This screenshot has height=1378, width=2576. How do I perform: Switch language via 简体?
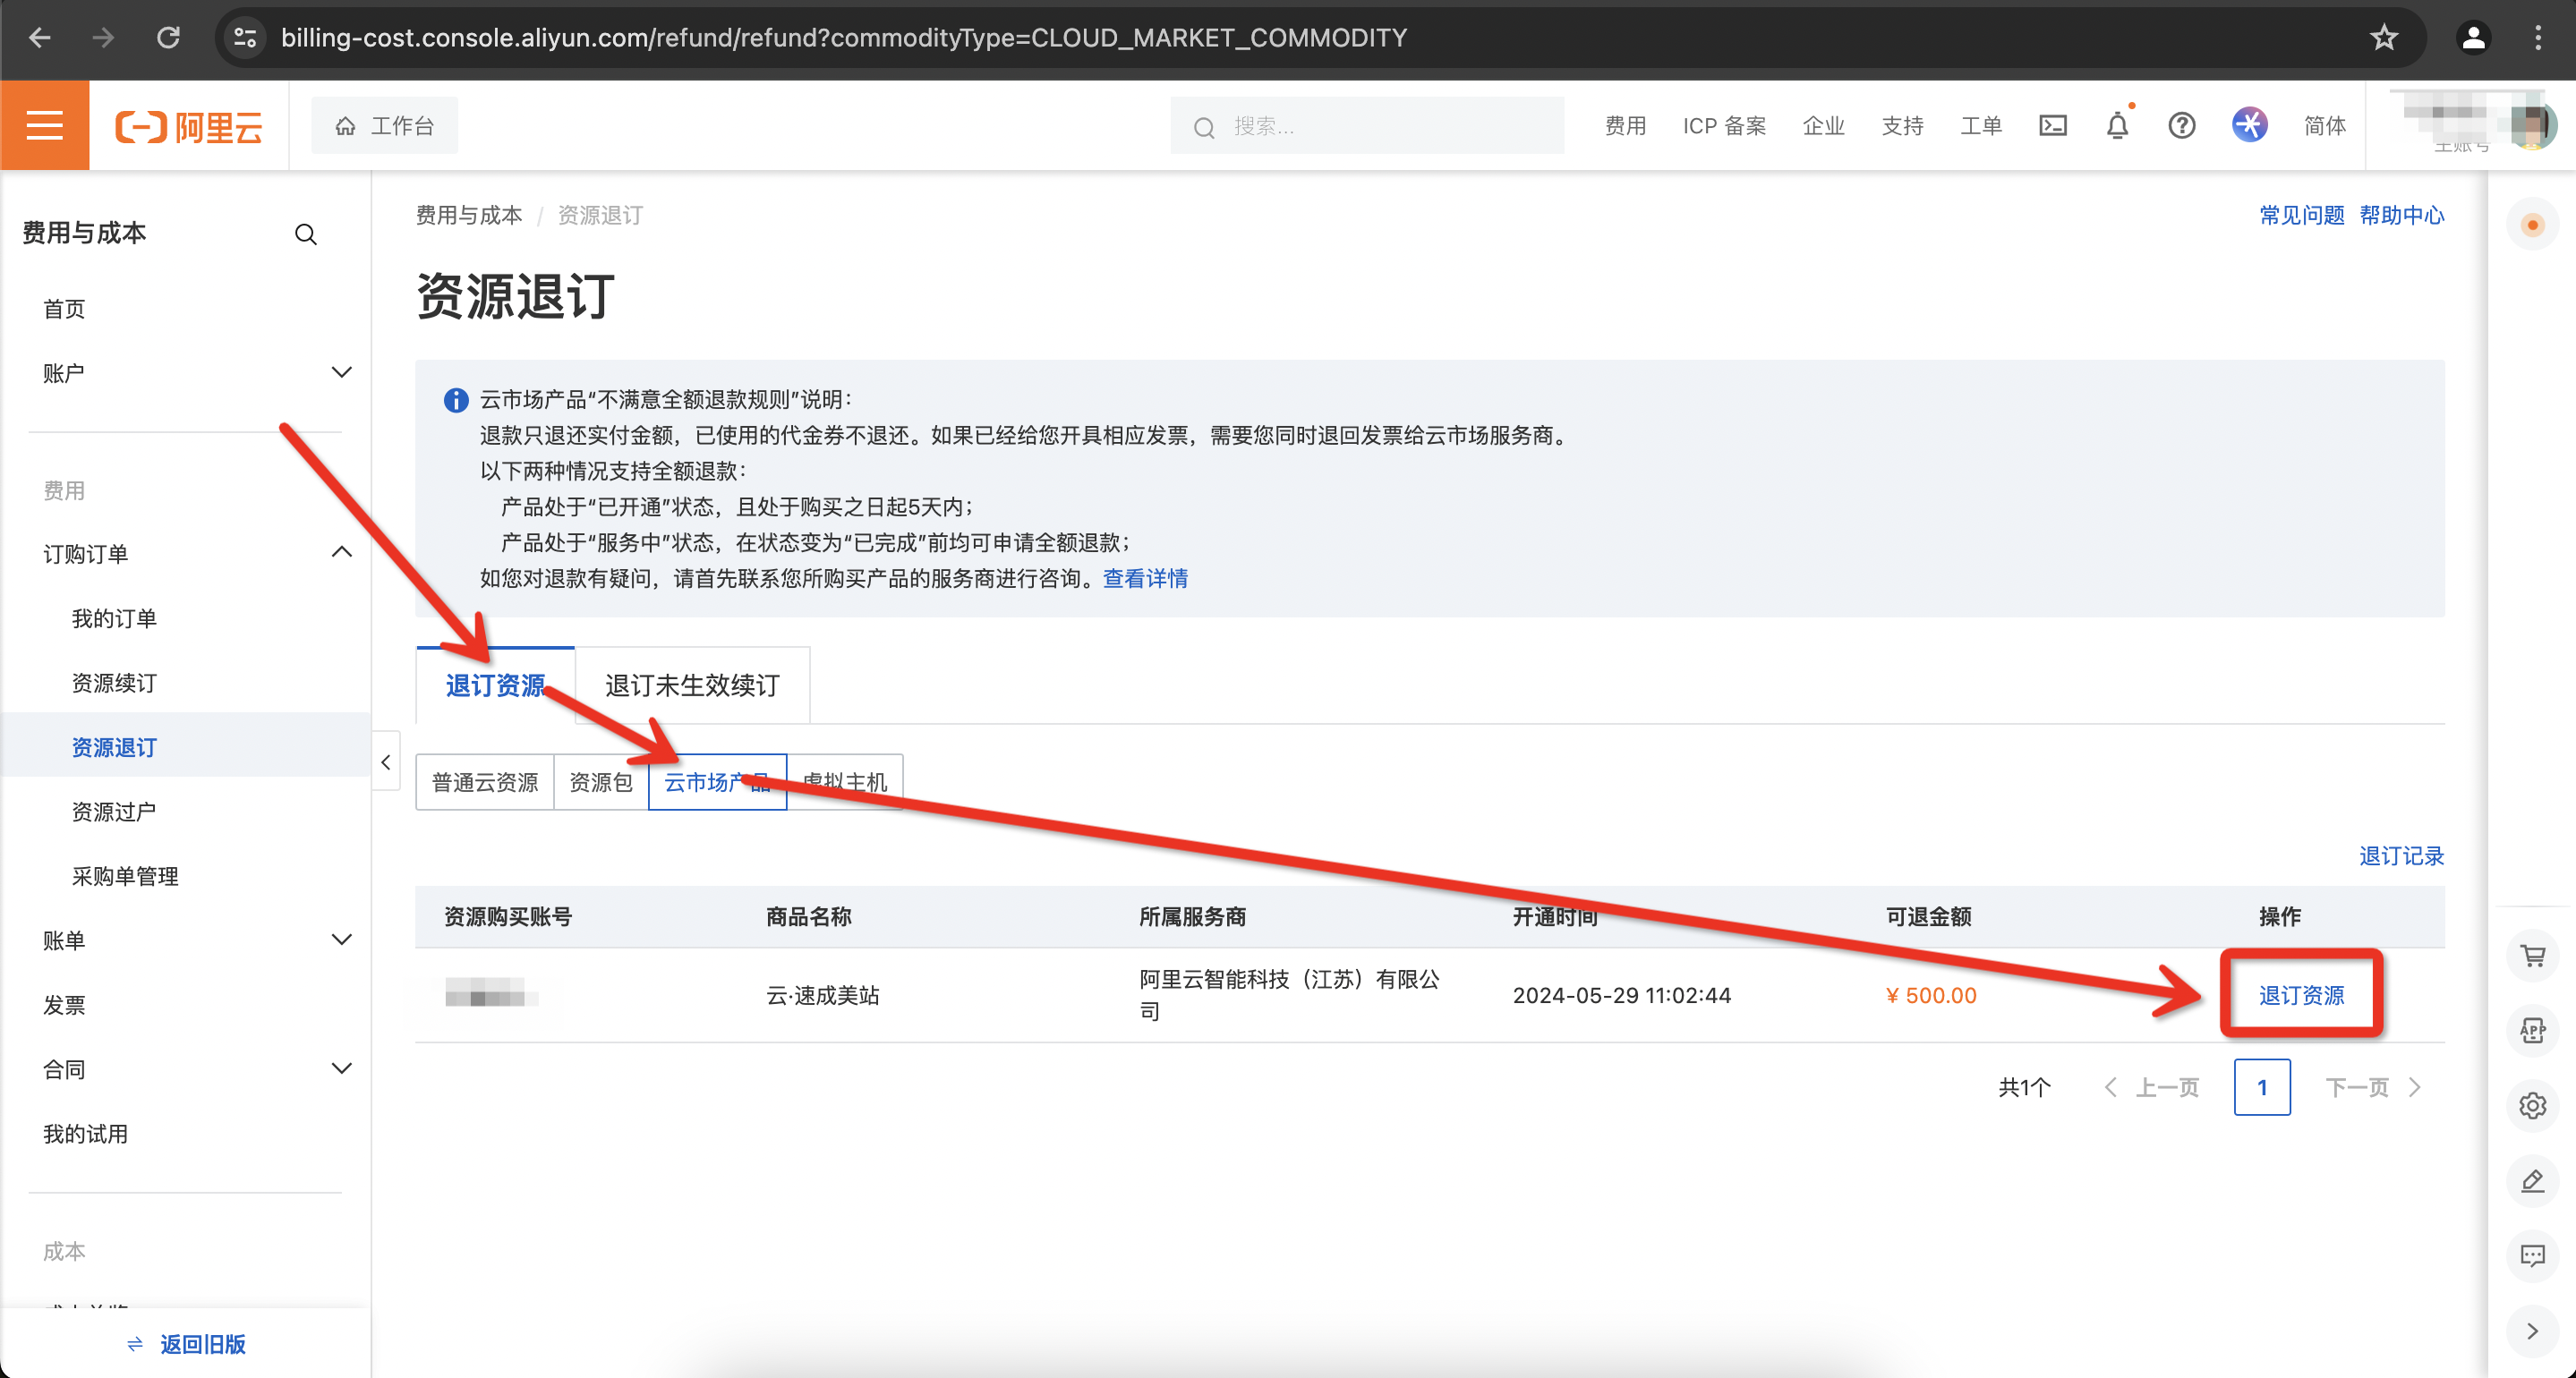(2324, 126)
